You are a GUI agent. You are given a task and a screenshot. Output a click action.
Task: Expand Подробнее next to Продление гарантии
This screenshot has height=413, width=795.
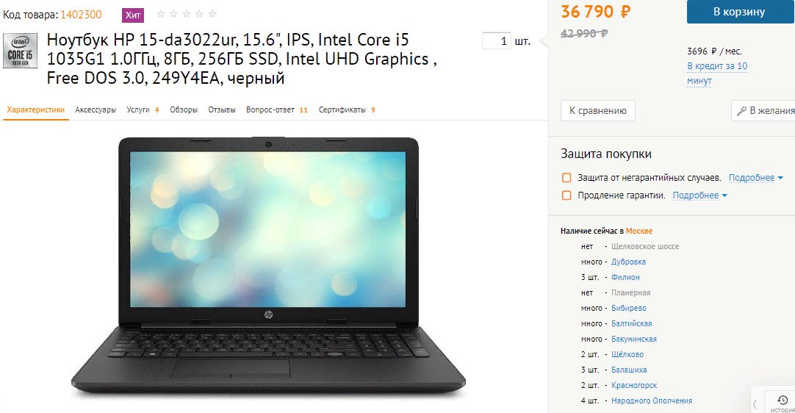[699, 195]
